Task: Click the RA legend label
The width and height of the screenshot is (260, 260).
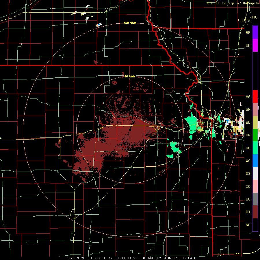Action: coord(248,148)
